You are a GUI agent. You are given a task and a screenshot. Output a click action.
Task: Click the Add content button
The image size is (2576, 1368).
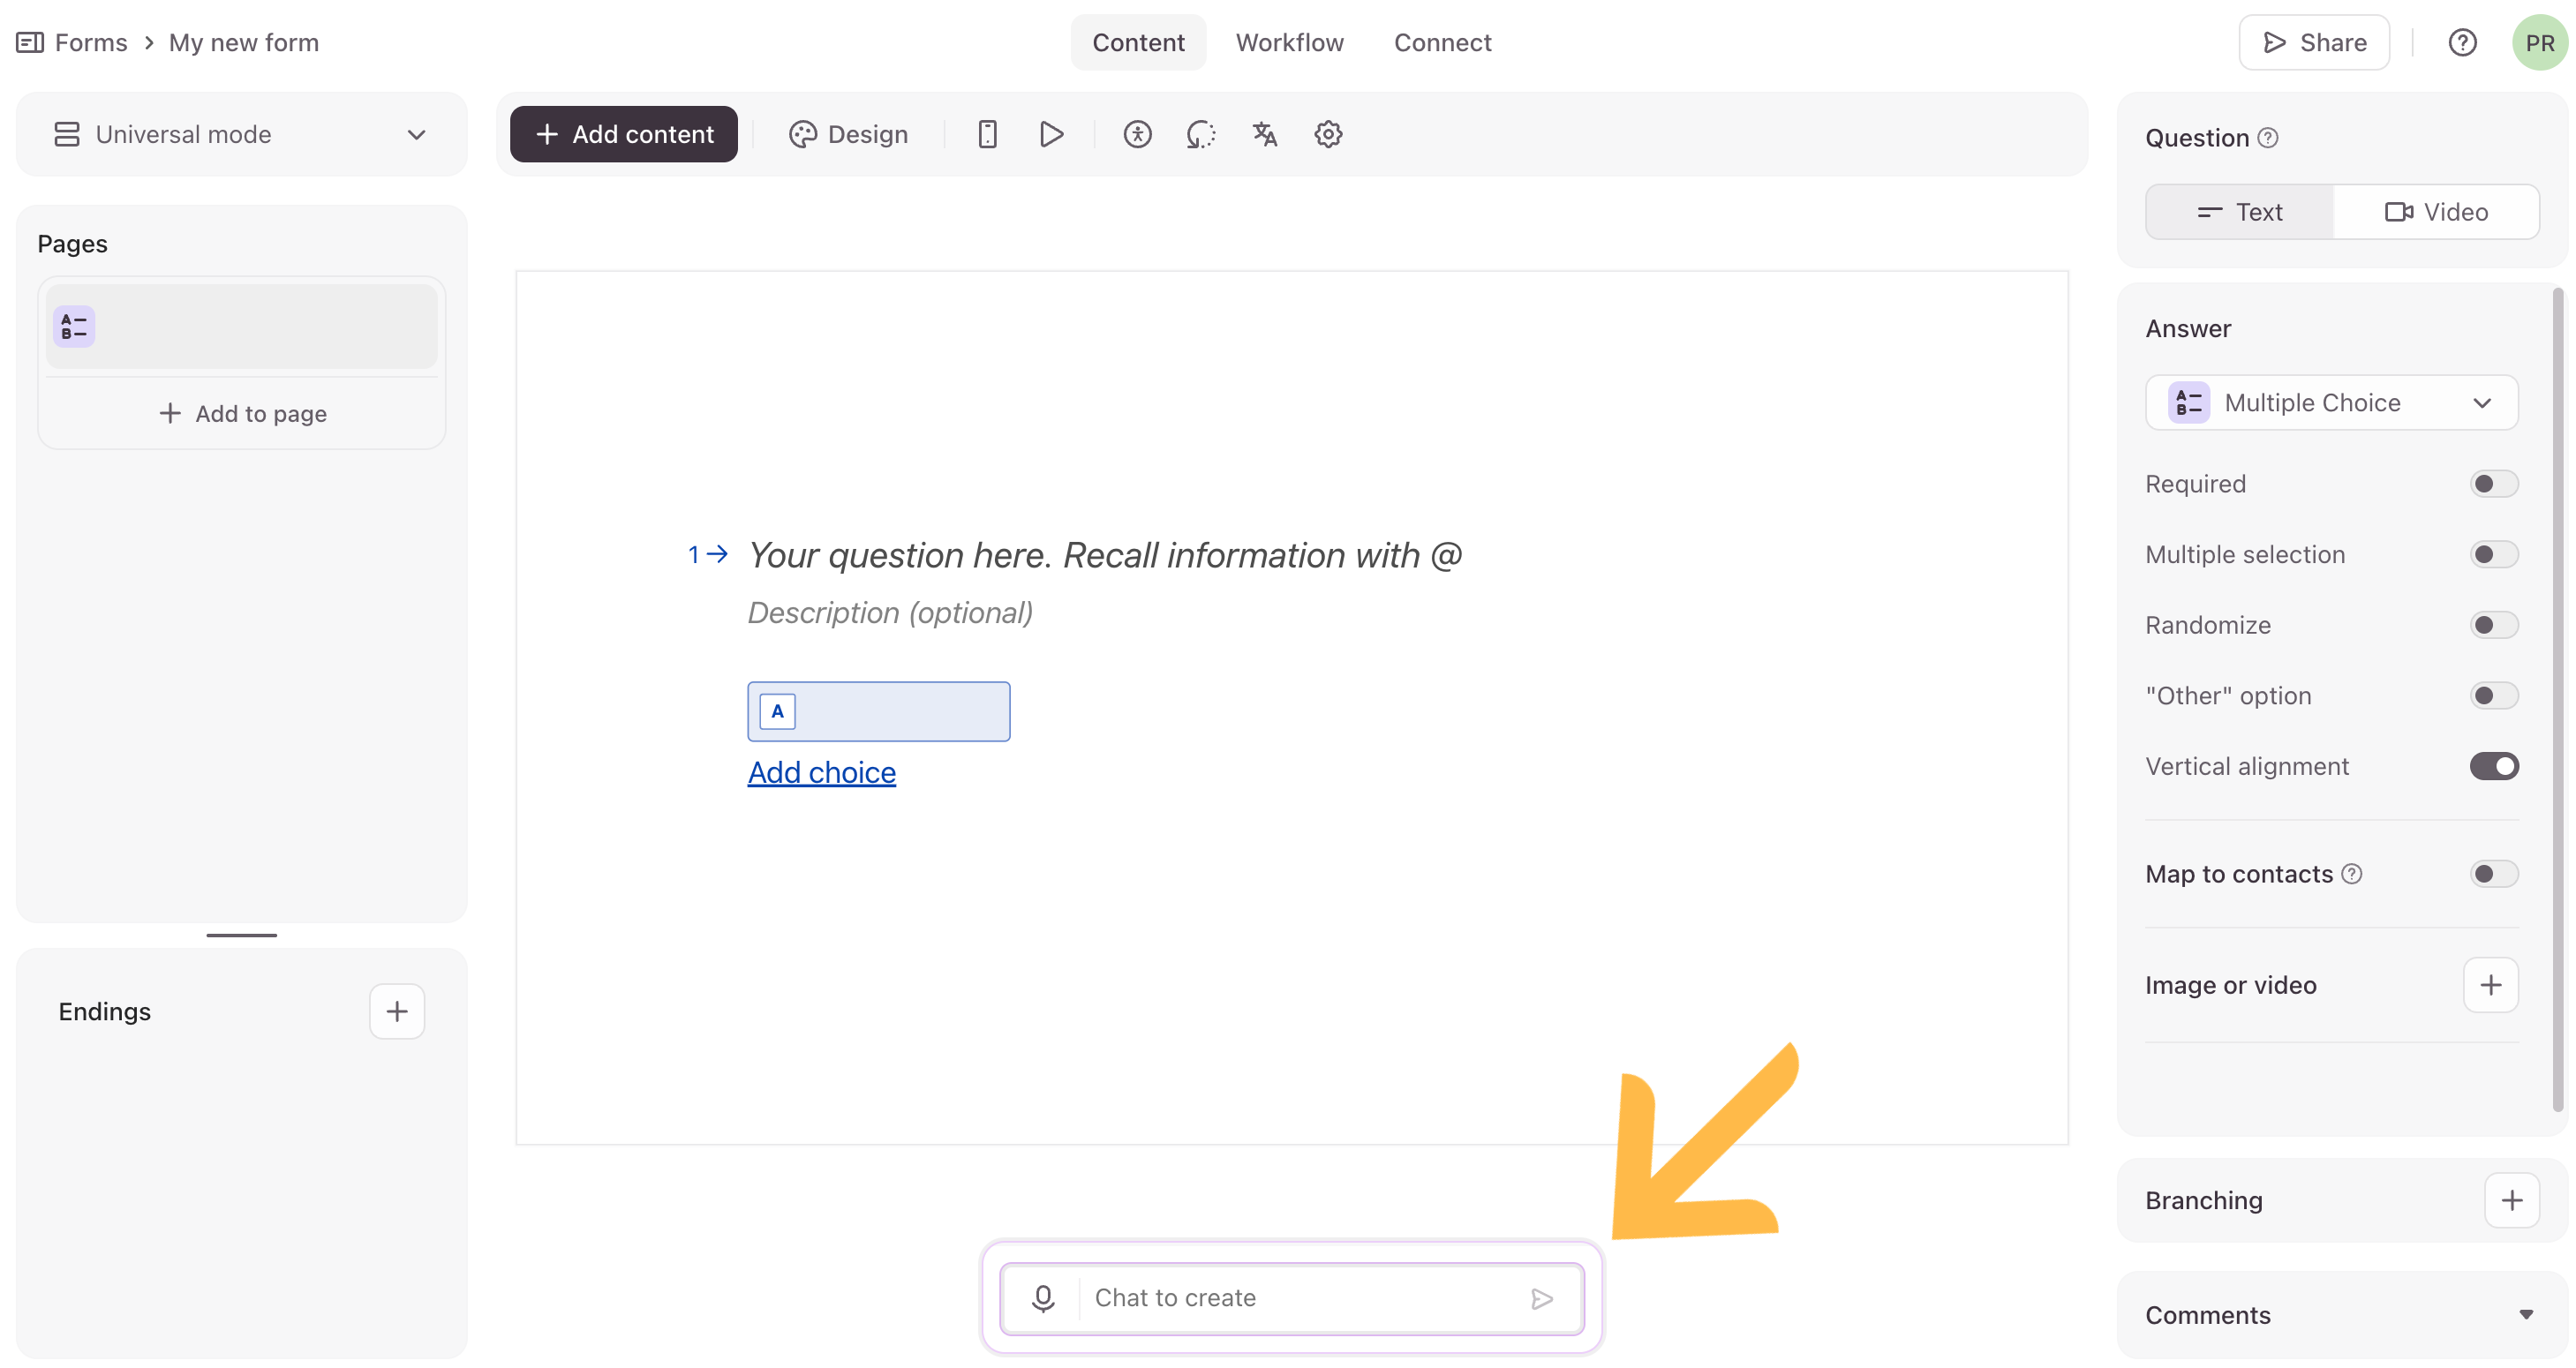coord(624,134)
